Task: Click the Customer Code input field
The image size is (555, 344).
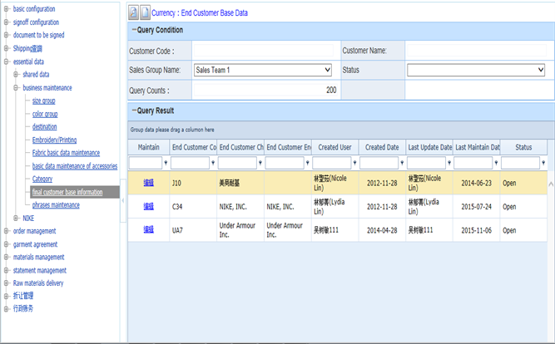Action: point(264,51)
